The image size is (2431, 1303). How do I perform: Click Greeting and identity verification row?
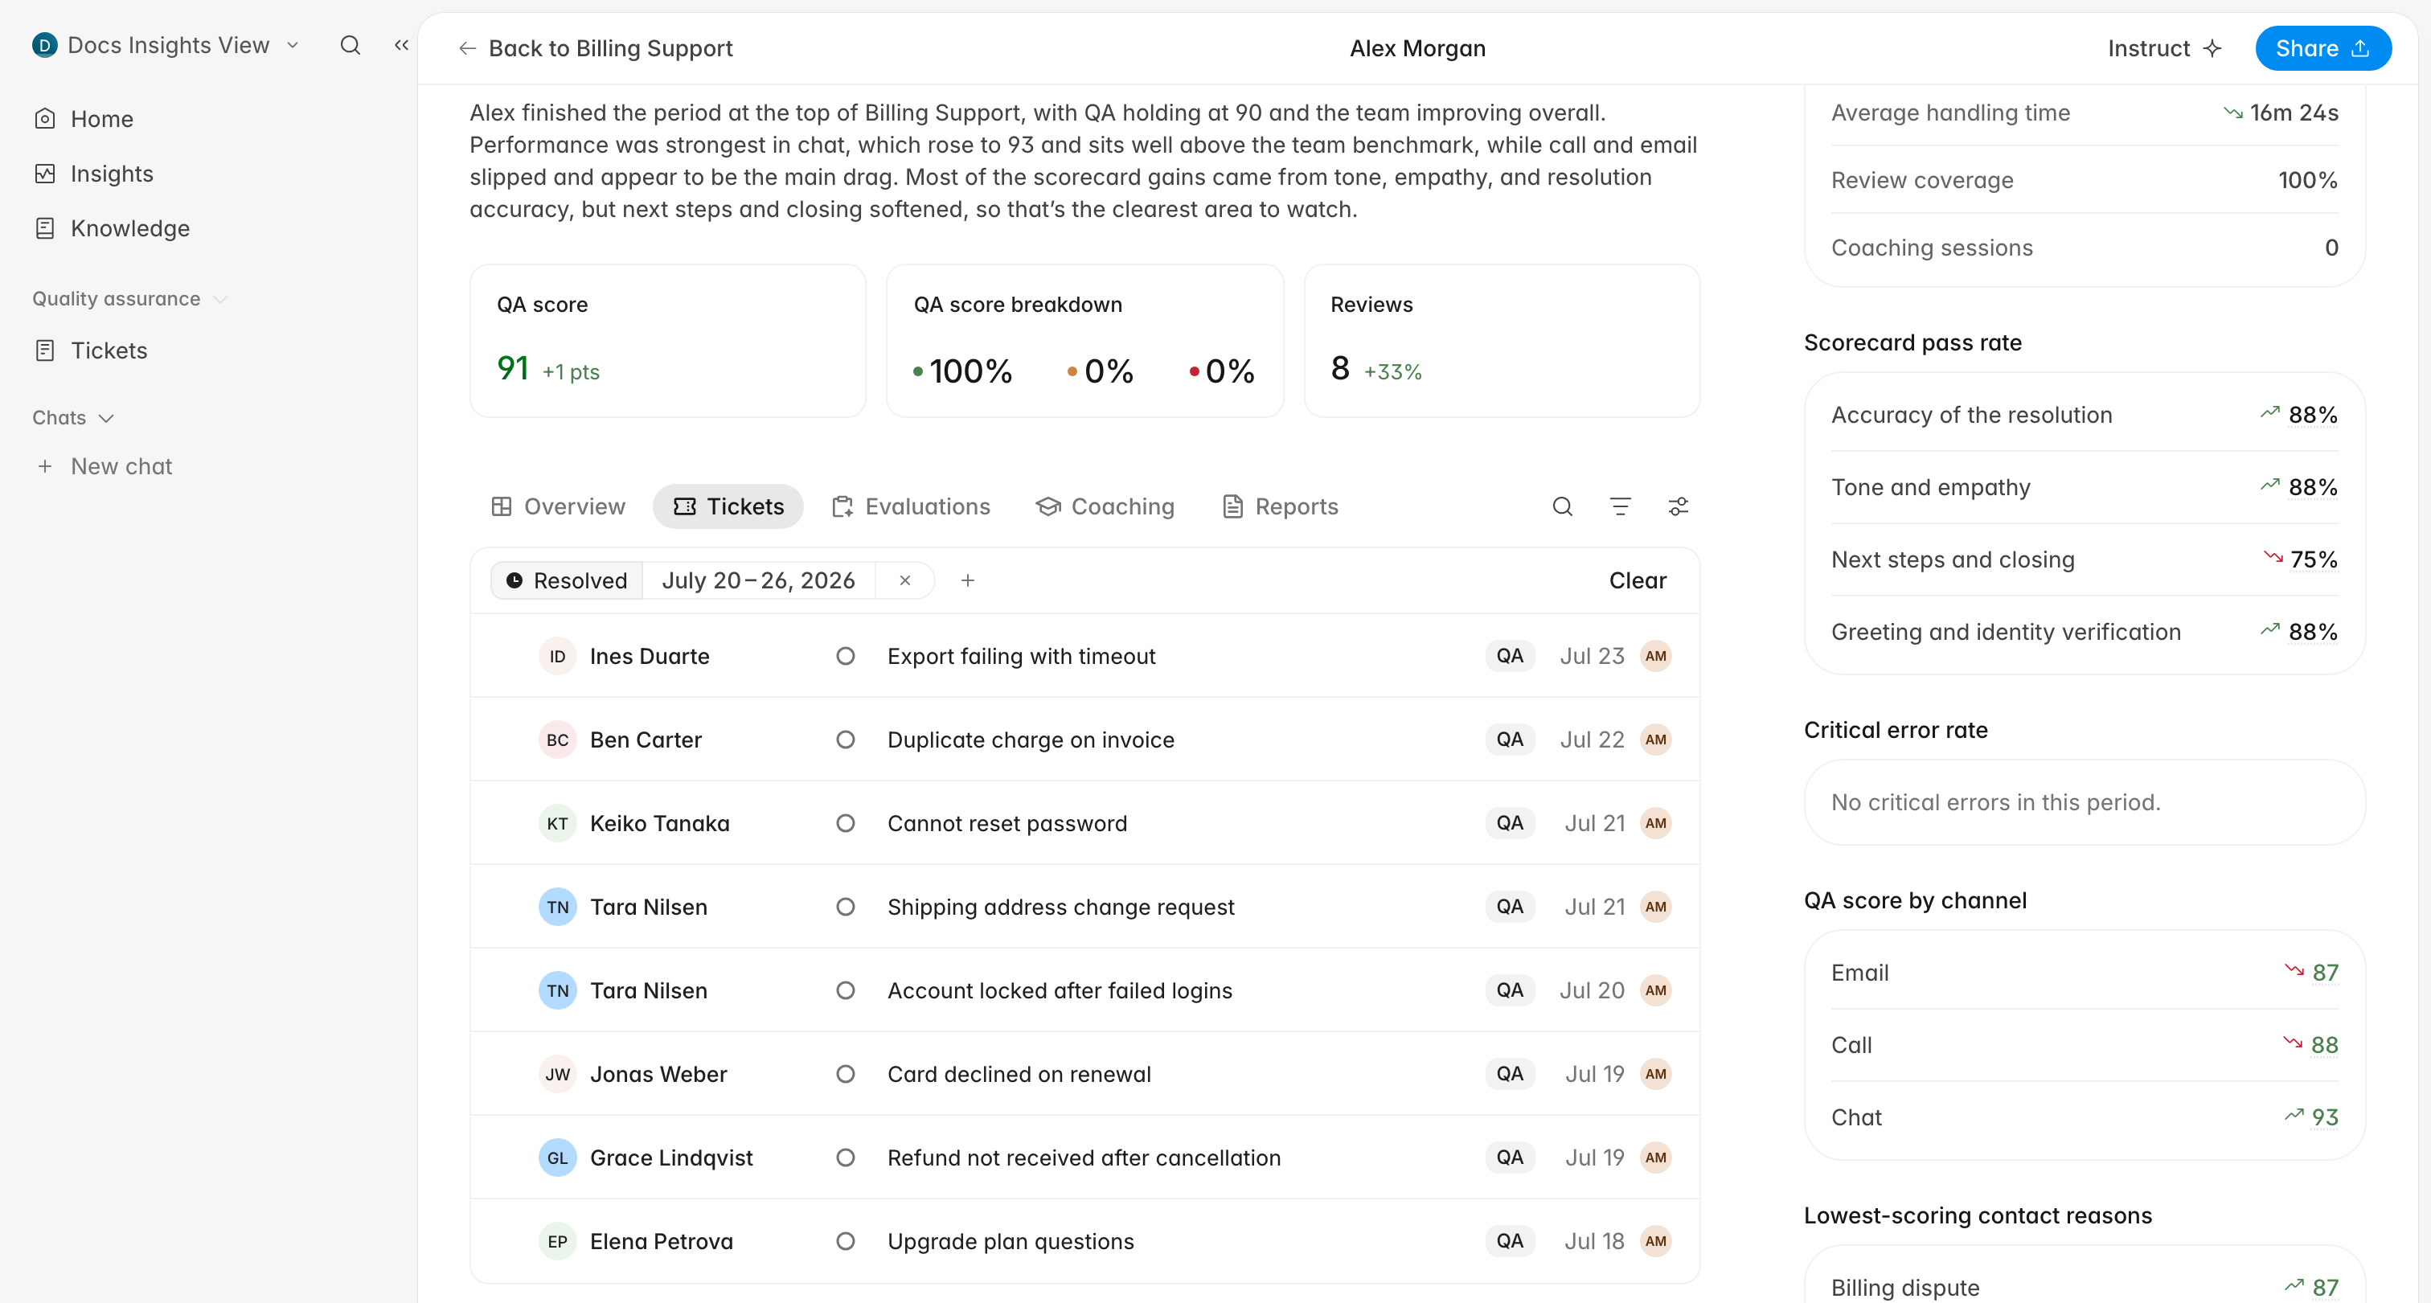(x=2084, y=632)
